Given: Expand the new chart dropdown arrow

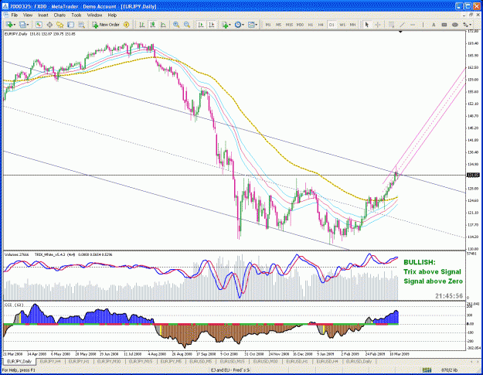Looking at the screenshot, I should (14, 25).
